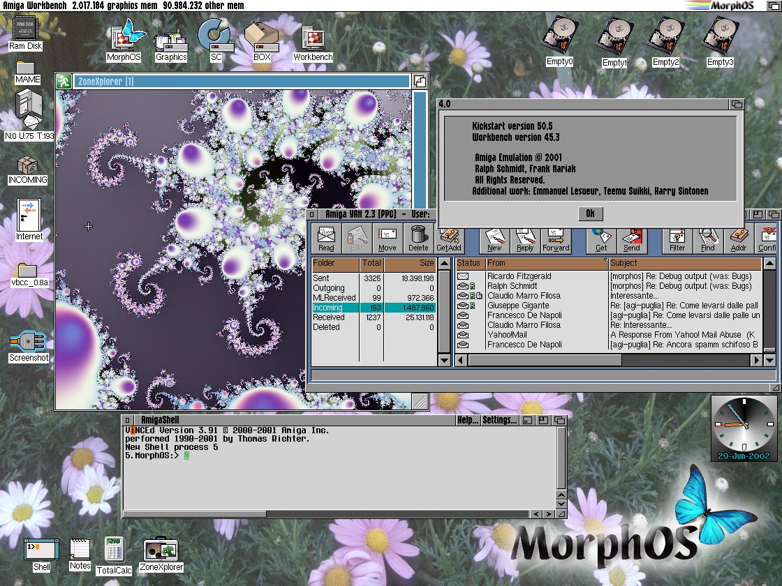Open the GetAdd address icon
The height and width of the screenshot is (586, 782).
point(449,239)
